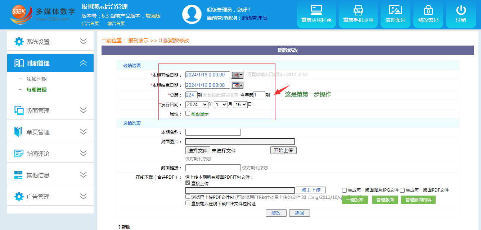Open the 发行日期 year dropdown

(197, 104)
